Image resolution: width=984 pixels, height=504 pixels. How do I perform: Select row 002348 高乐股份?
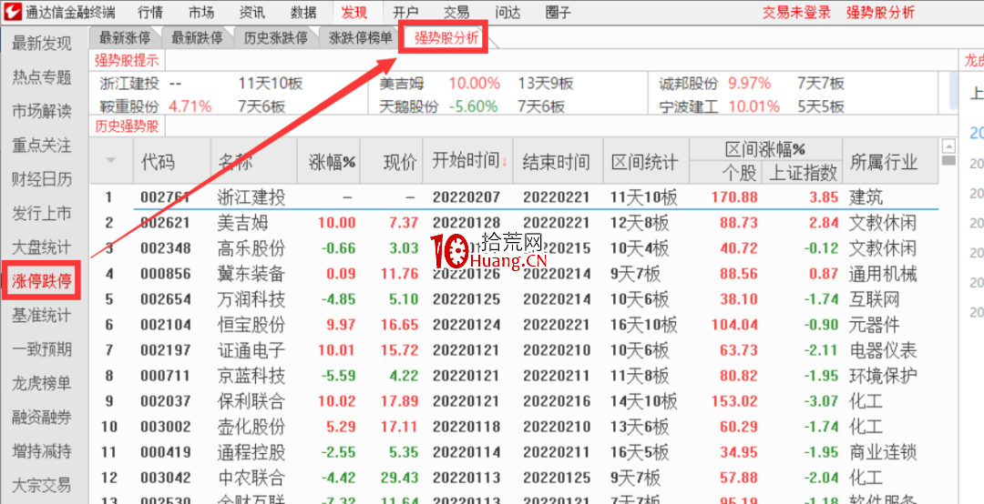coord(514,248)
